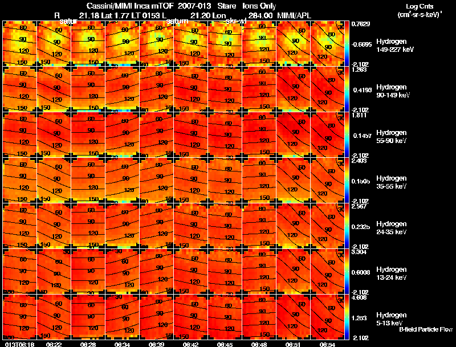Open the 24-35 keV panel at 06:54
Image resolution: width=456 pixels, height=347 pixels.
327,226
